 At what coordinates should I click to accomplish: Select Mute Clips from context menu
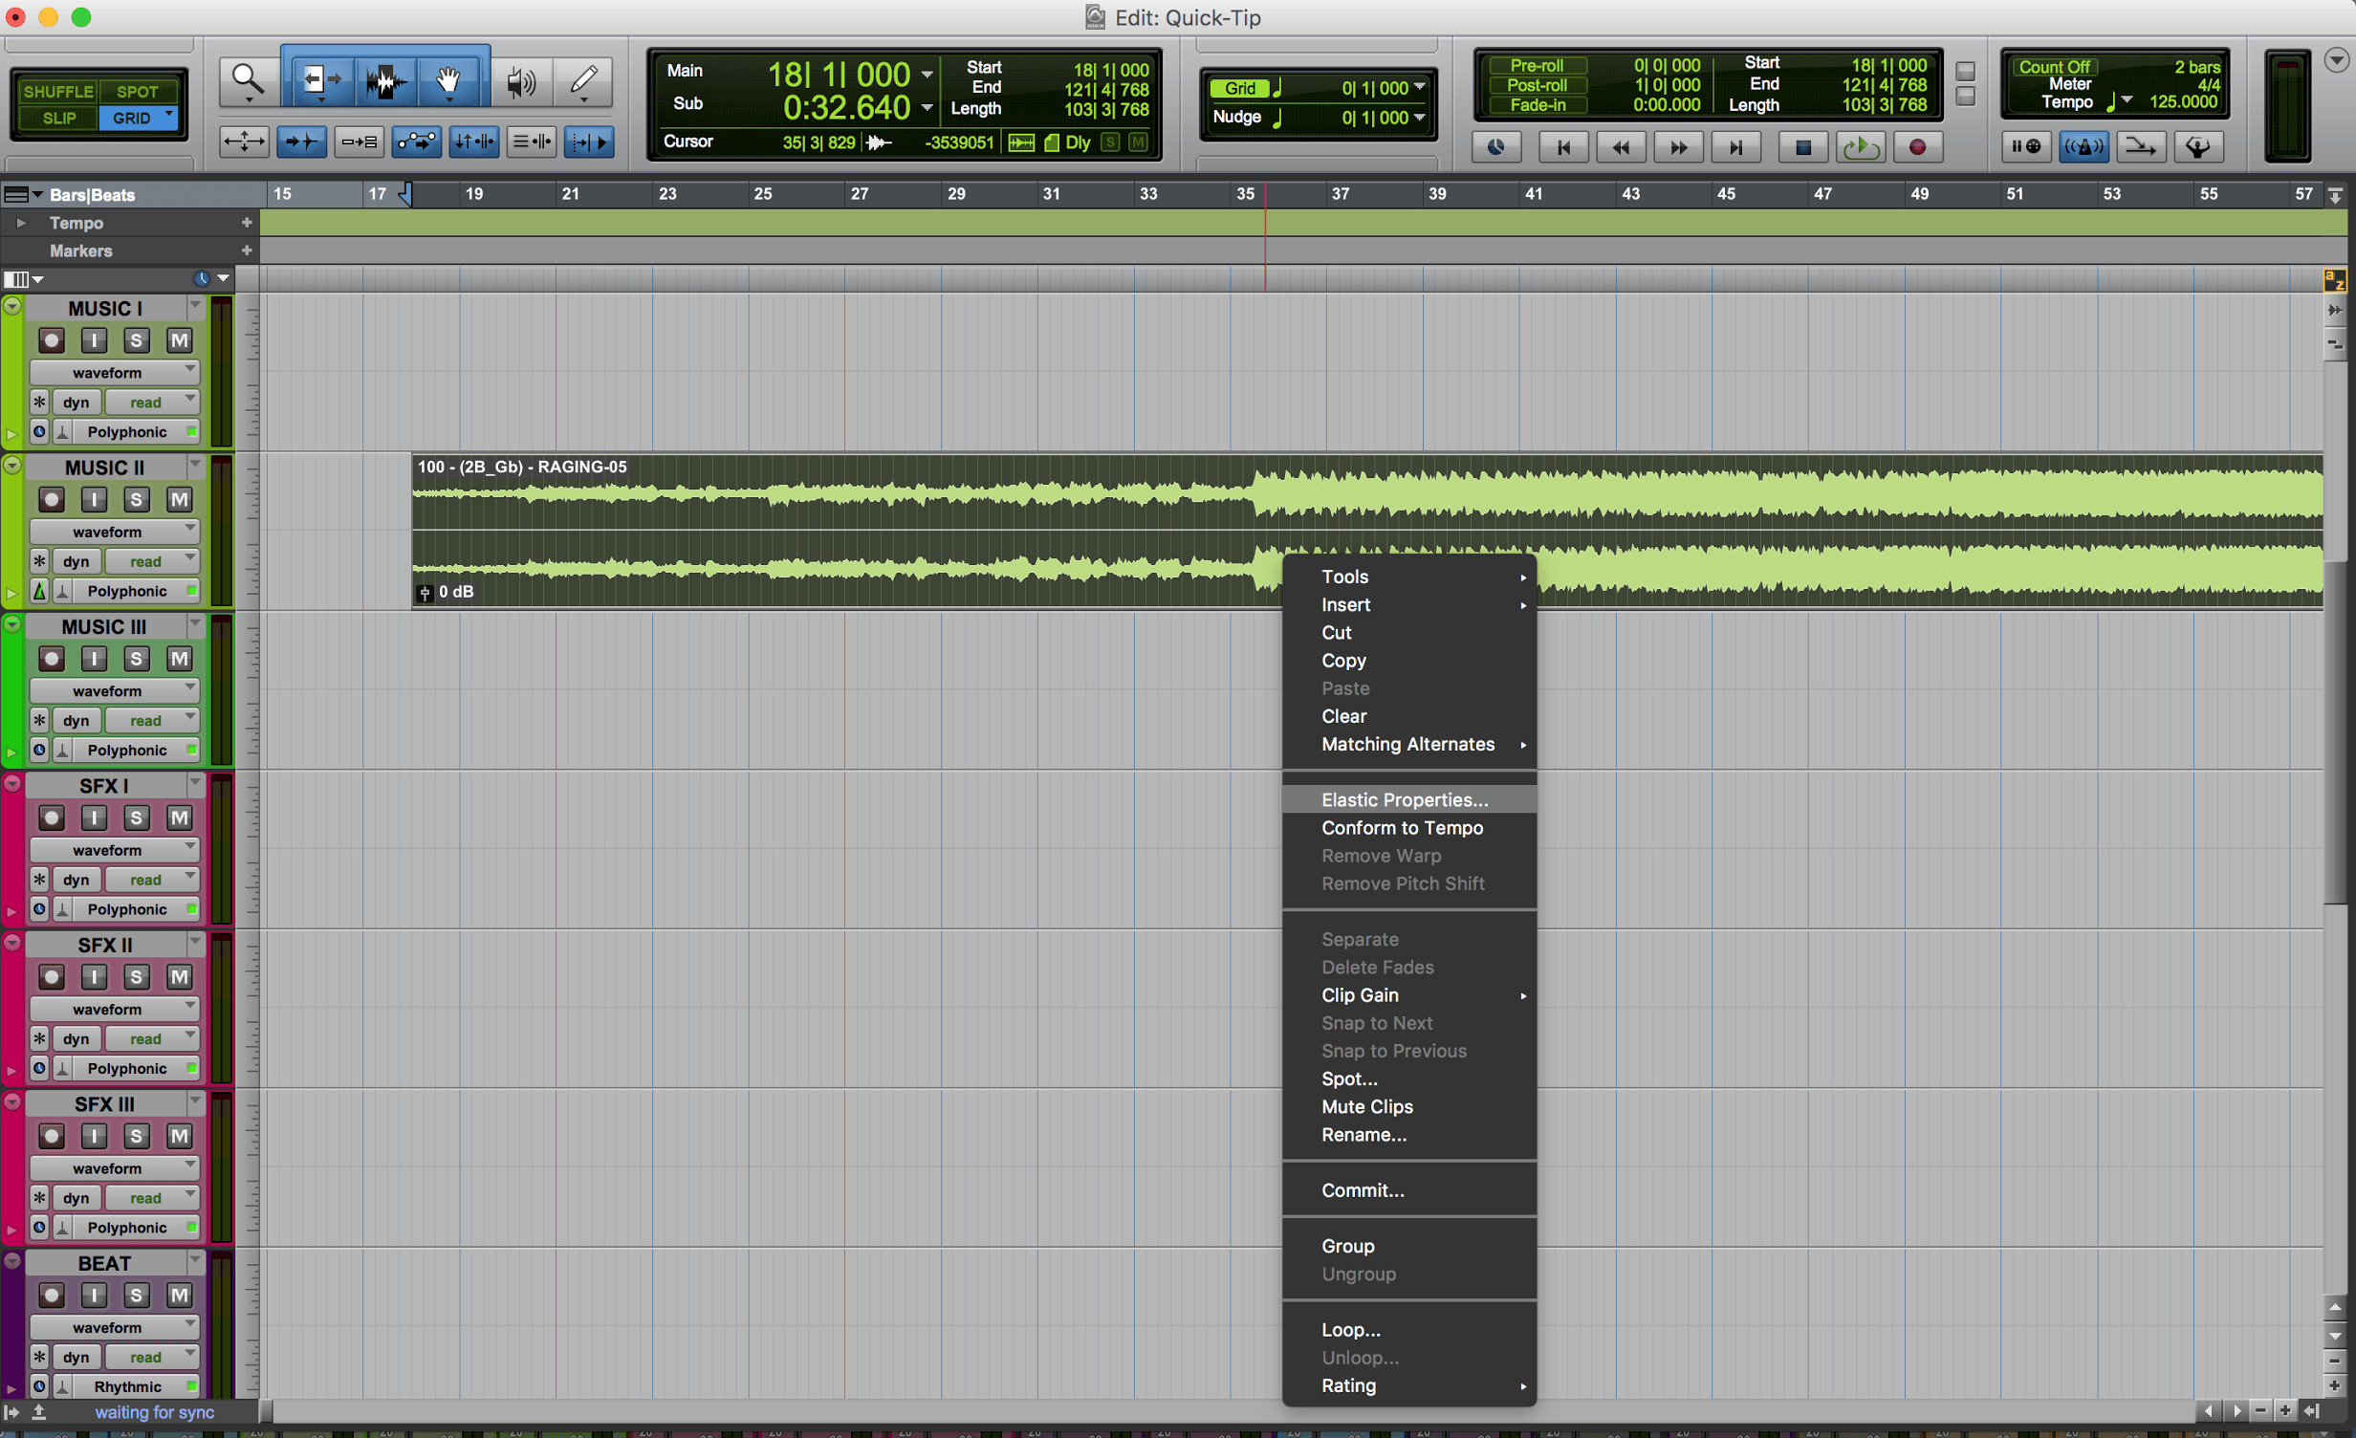click(x=1408, y=1106)
